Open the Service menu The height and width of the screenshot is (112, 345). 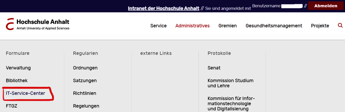158,26
